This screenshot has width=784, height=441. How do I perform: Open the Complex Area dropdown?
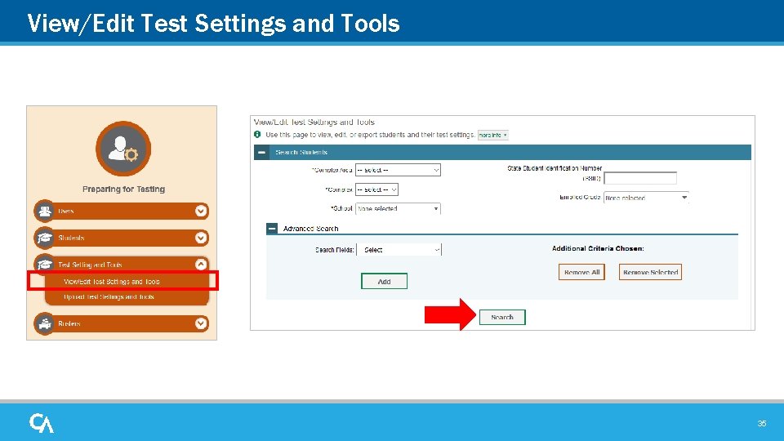coord(398,170)
